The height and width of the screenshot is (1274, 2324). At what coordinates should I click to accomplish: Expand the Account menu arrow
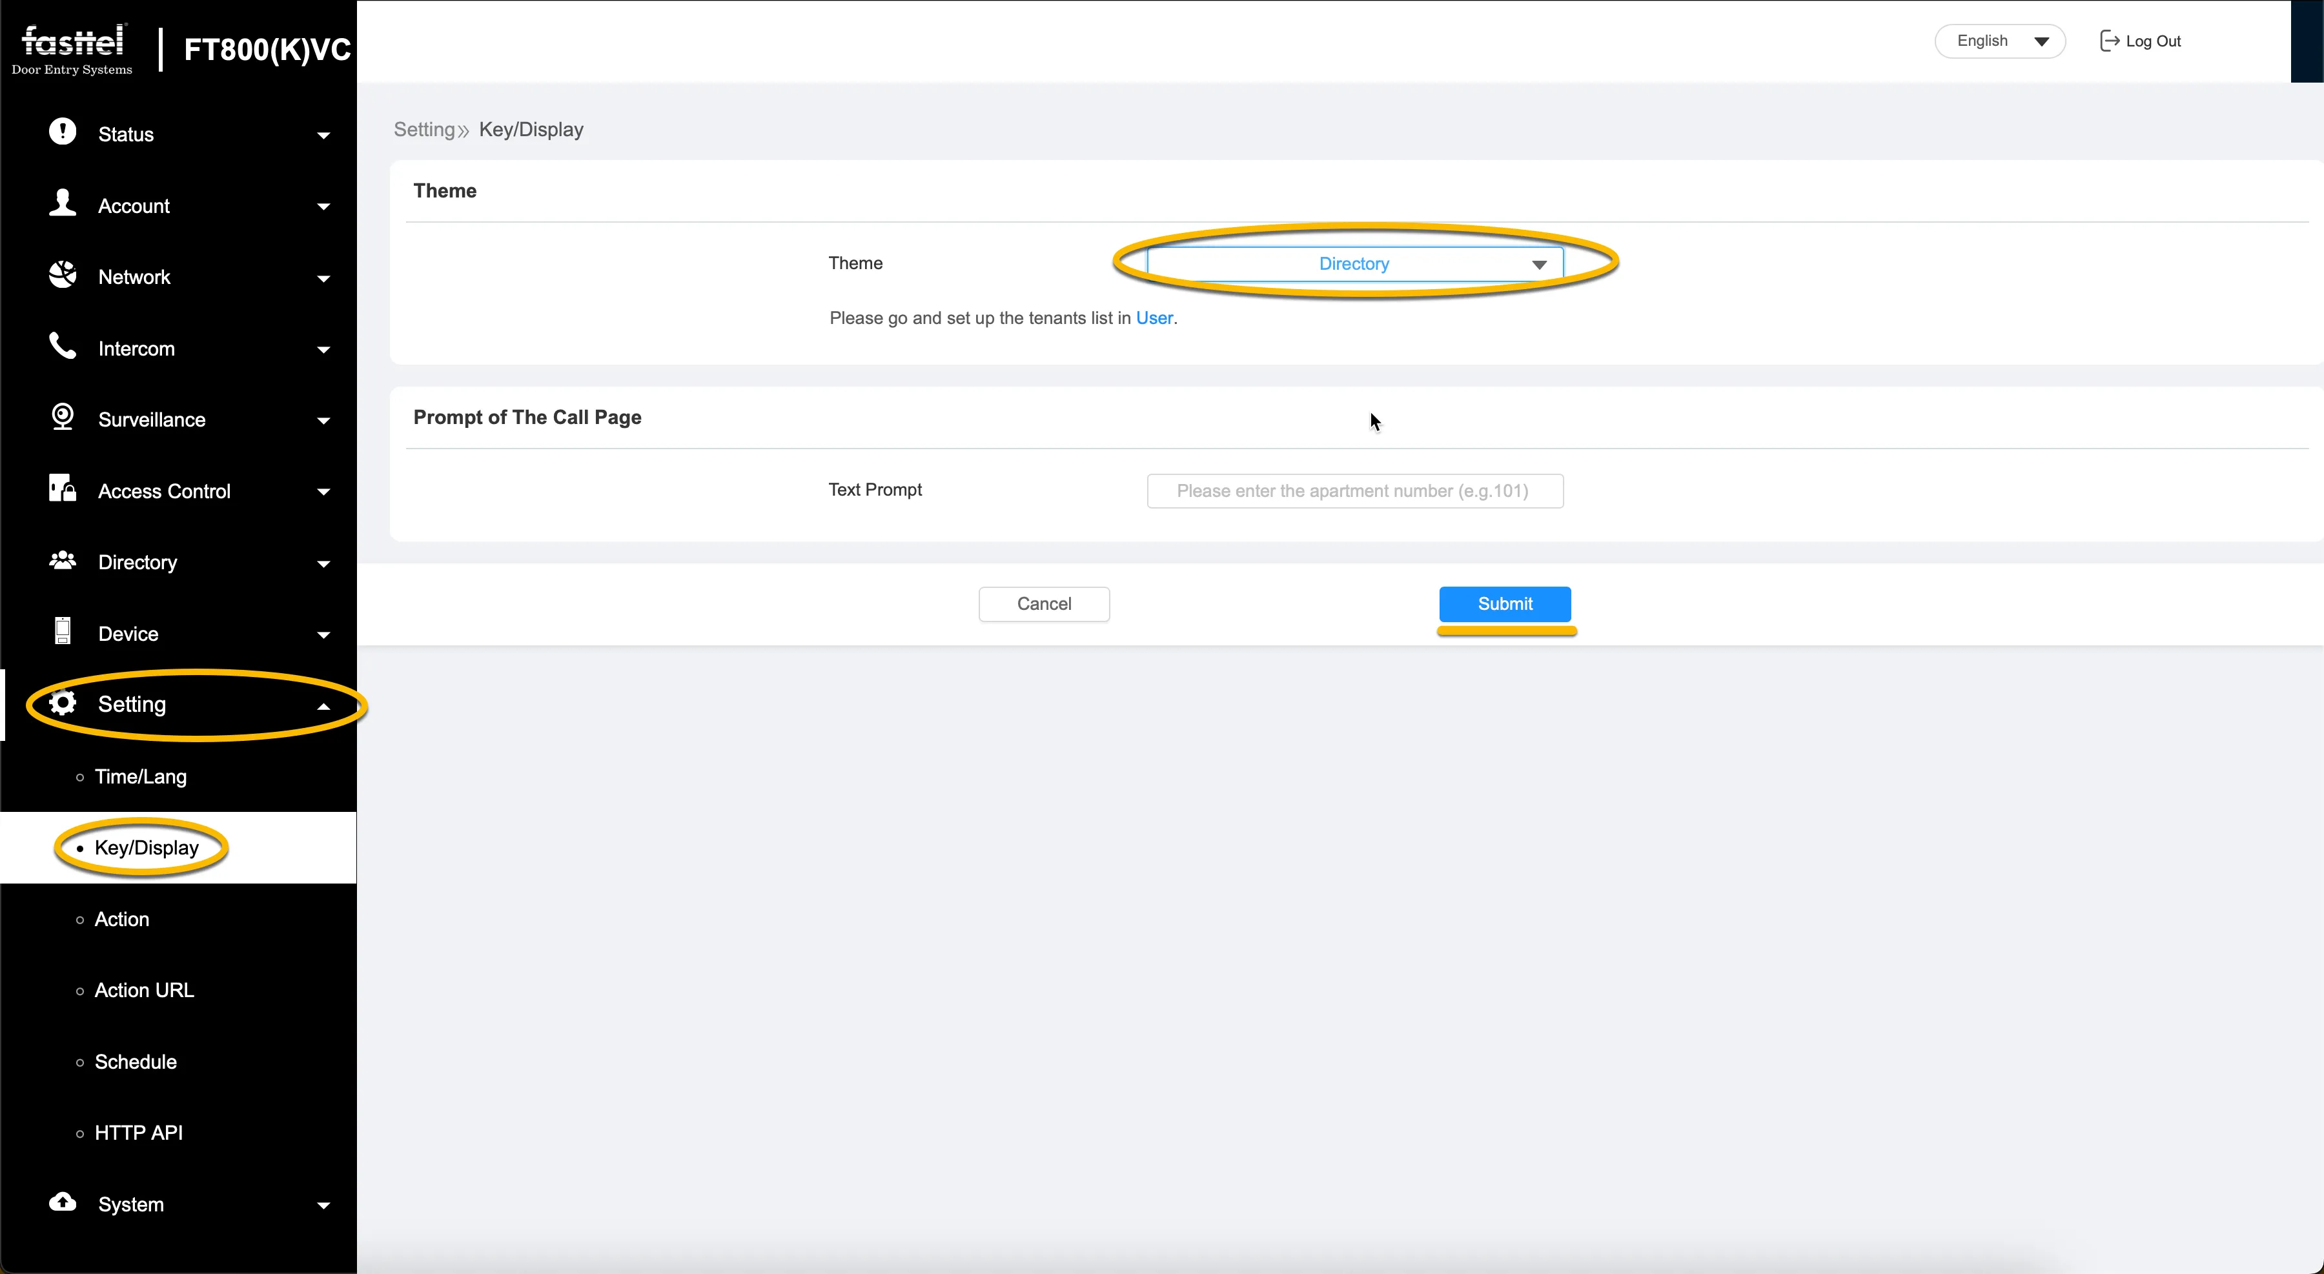pyautogui.click(x=324, y=207)
